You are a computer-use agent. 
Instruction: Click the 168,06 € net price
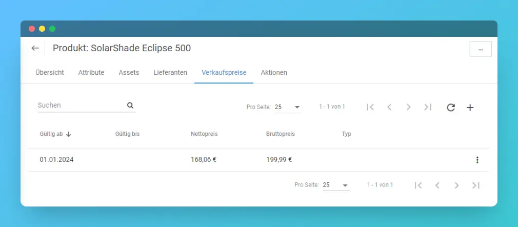(204, 160)
